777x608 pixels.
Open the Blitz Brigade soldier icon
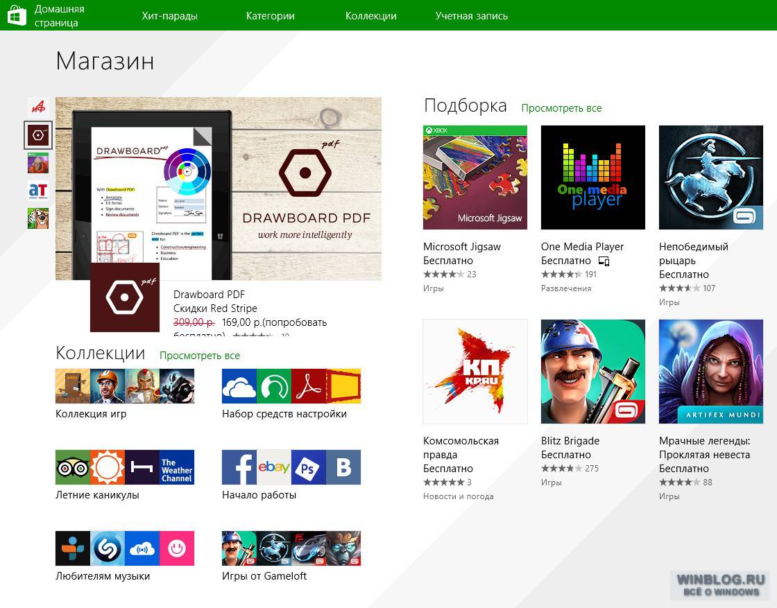click(x=592, y=372)
